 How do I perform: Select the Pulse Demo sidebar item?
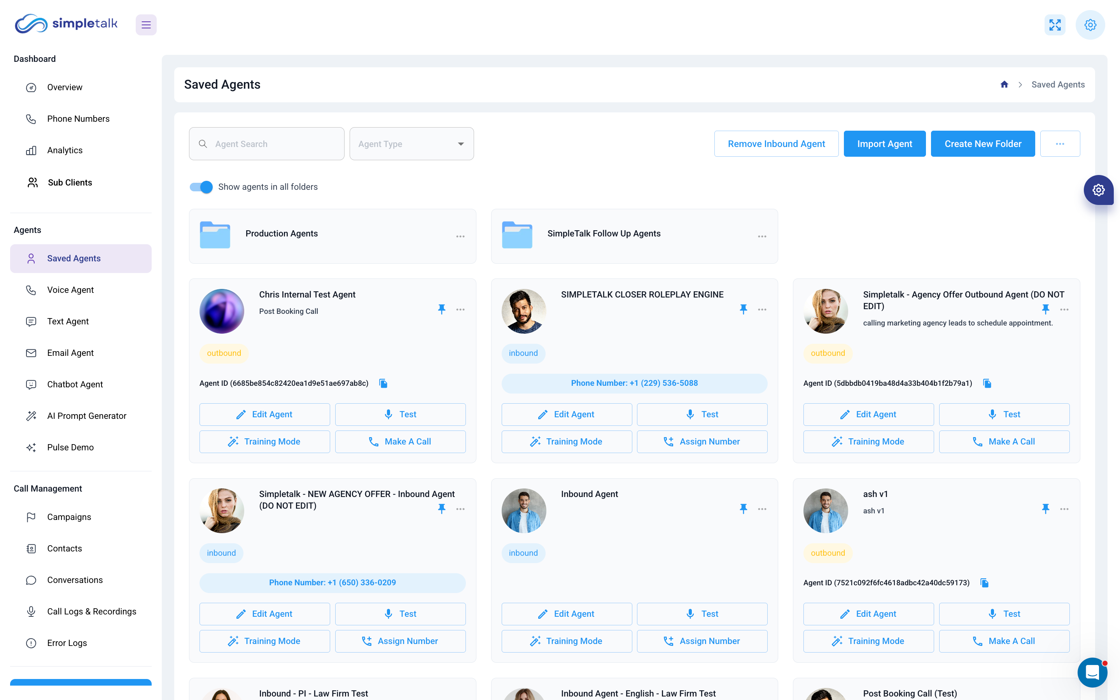click(x=70, y=447)
